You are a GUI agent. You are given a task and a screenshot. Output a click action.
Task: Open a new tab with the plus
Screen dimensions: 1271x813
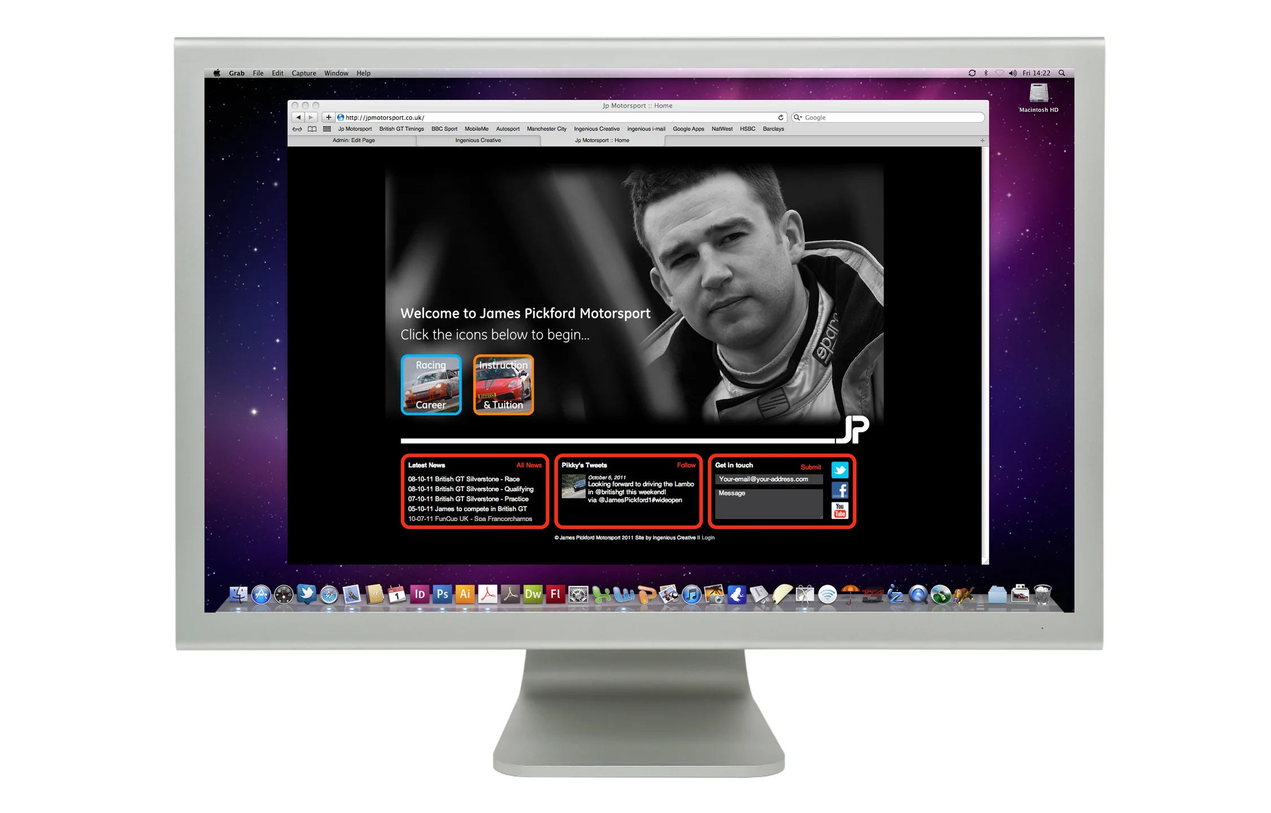point(982,141)
